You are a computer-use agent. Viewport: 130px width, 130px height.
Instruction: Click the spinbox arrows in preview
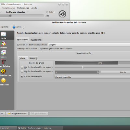98,72
